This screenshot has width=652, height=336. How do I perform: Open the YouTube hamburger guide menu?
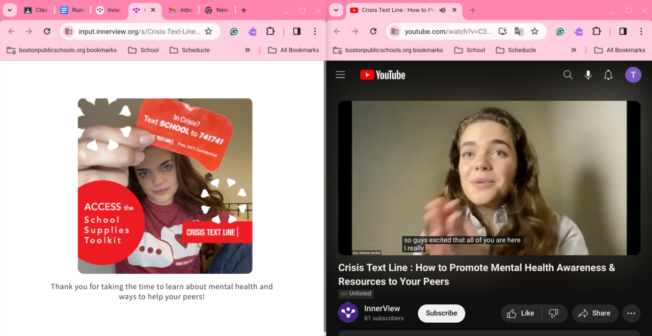[x=340, y=75]
